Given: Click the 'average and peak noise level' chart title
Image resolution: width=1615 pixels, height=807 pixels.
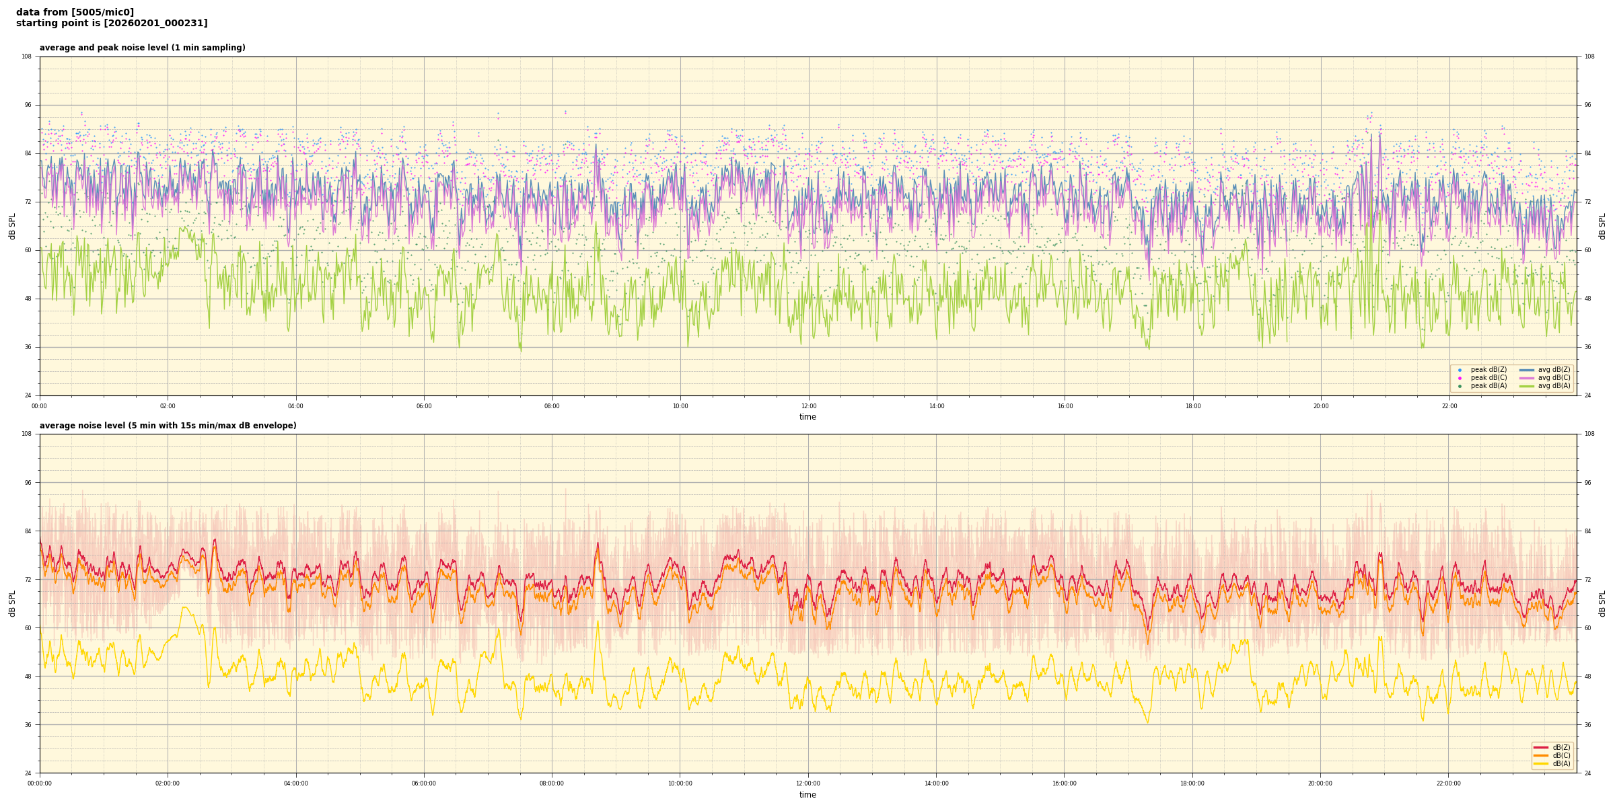Looking at the screenshot, I should pyautogui.click(x=142, y=48).
